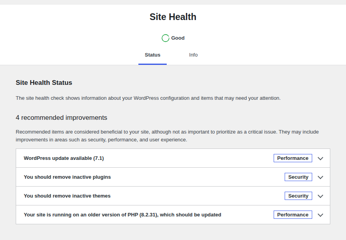This screenshot has width=346, height=240.
Task: Click 'WordPress update available (7.1)' title
Action: (64, 158)
